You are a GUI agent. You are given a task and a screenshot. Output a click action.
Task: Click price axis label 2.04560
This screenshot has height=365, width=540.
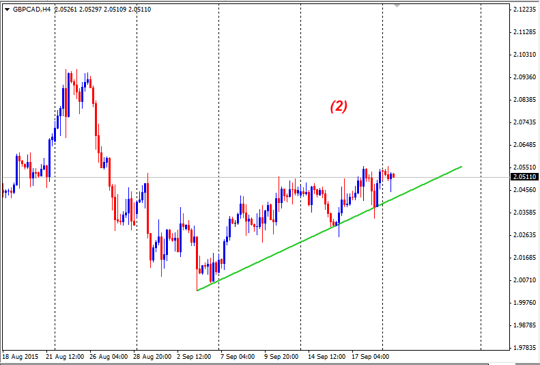click(x=524, y=189)
